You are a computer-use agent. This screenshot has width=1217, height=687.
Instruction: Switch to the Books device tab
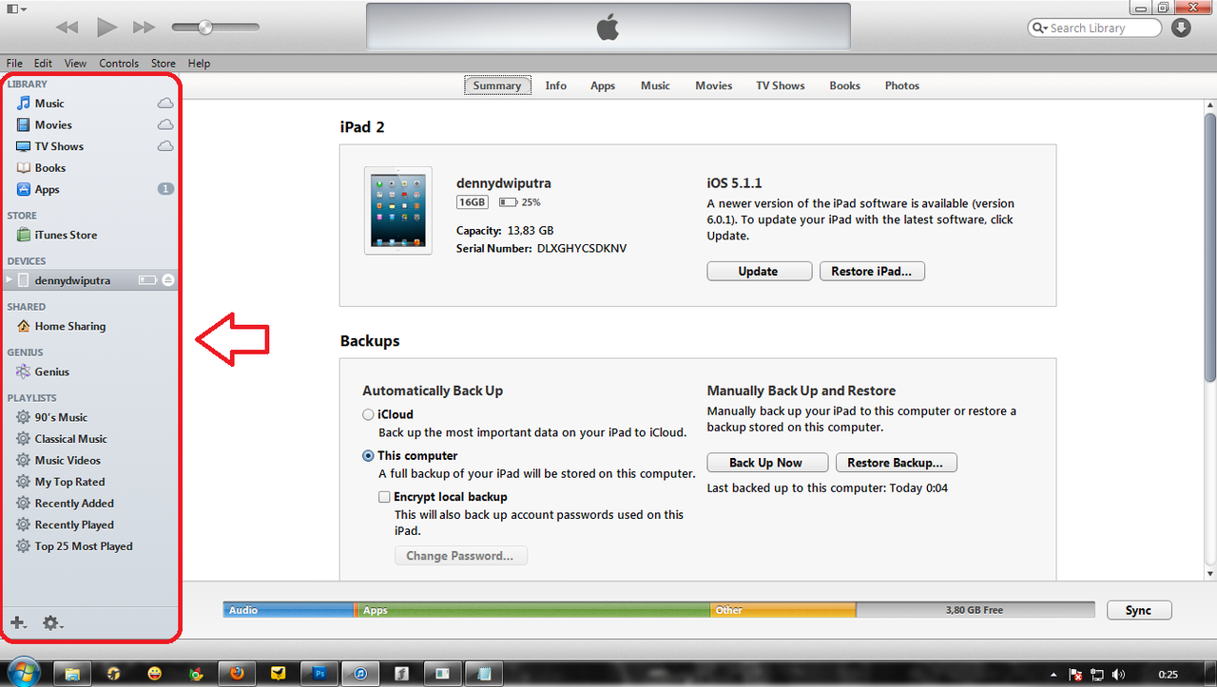(x=844, y=86)
